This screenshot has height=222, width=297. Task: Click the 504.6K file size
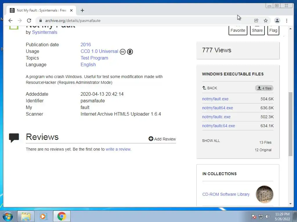click(x=267, y=99)
